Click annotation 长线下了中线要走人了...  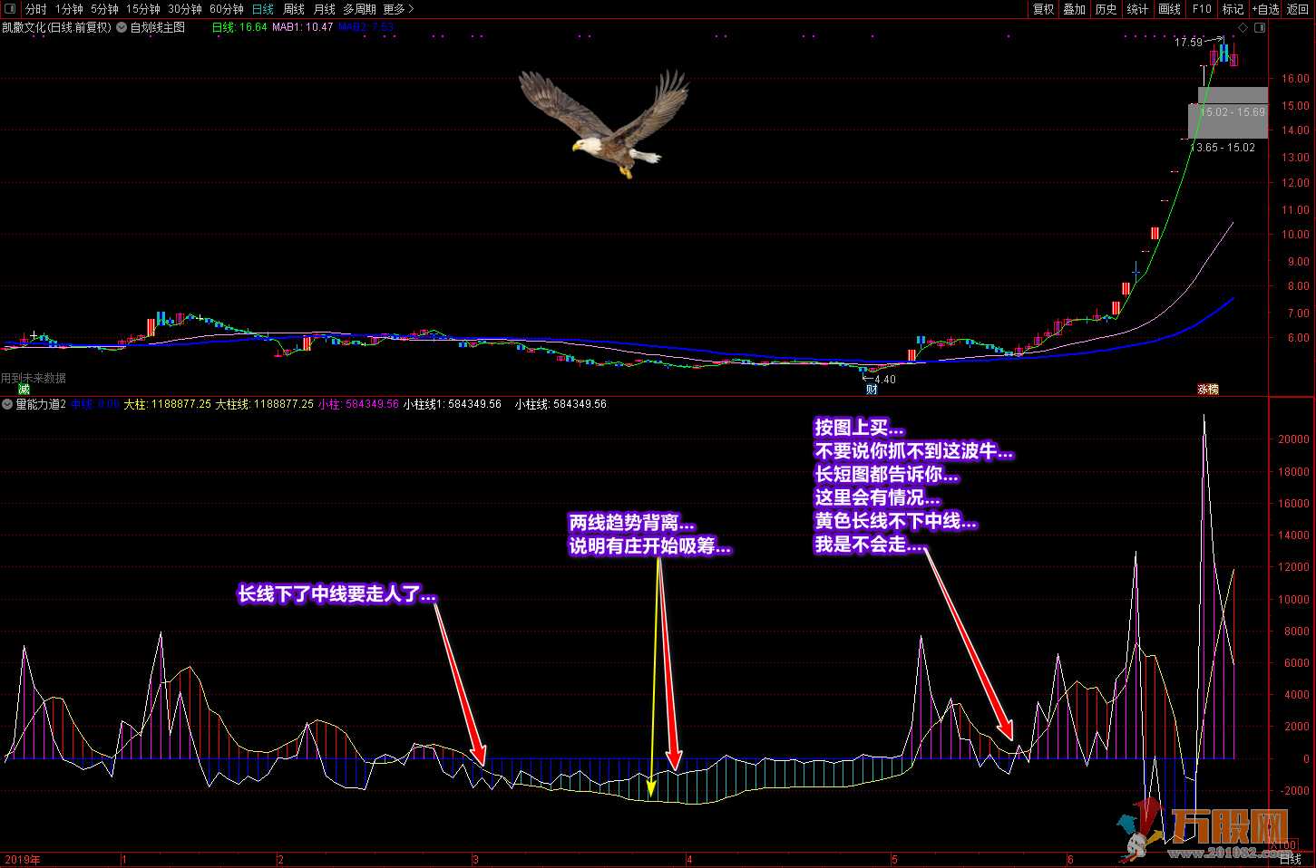(x=336, y=595)
